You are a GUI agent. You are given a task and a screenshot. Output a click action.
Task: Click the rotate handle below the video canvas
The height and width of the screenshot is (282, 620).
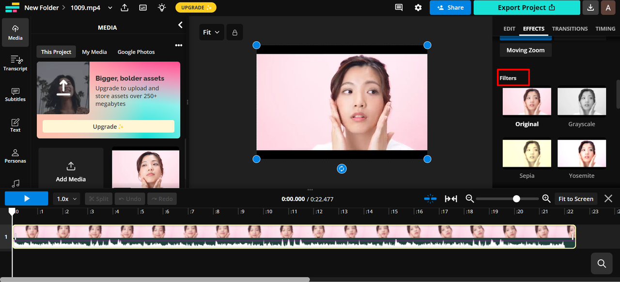pyautogui.click(x=342, y=169)
